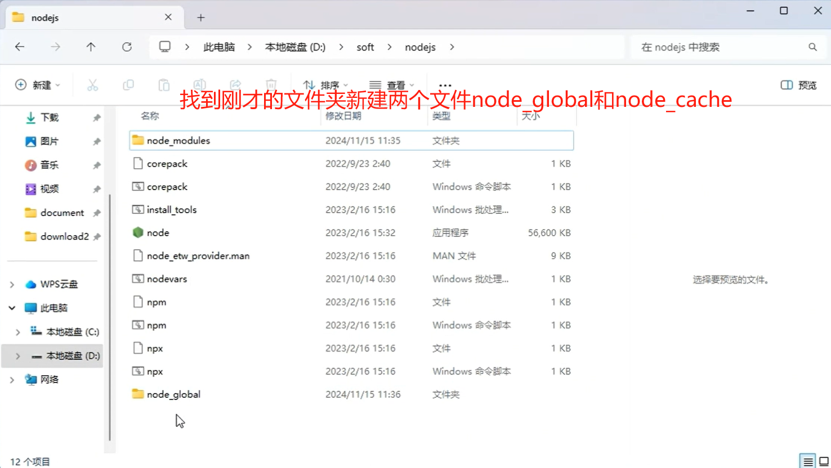
Task: Click soft in the address breadcrumb
Action: (365, 47)
